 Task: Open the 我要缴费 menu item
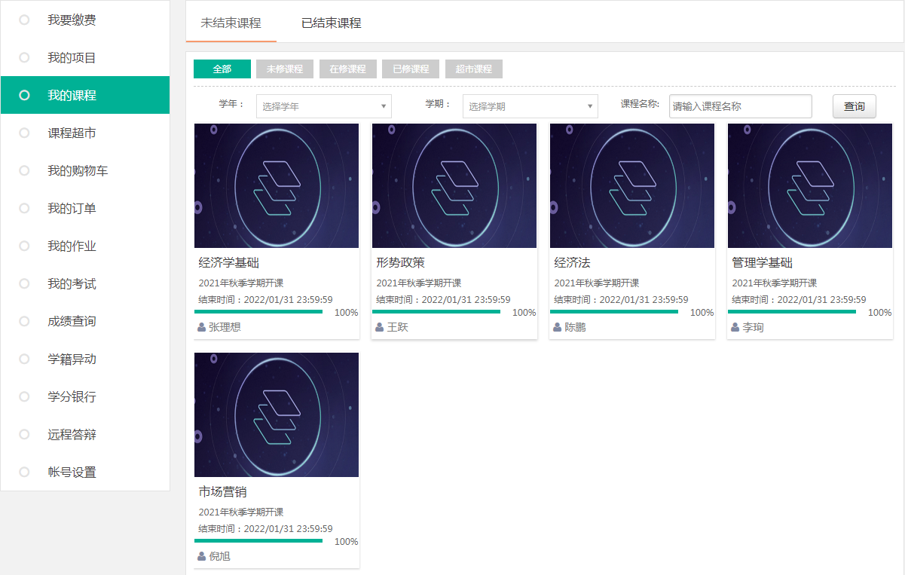pos(85,20)
